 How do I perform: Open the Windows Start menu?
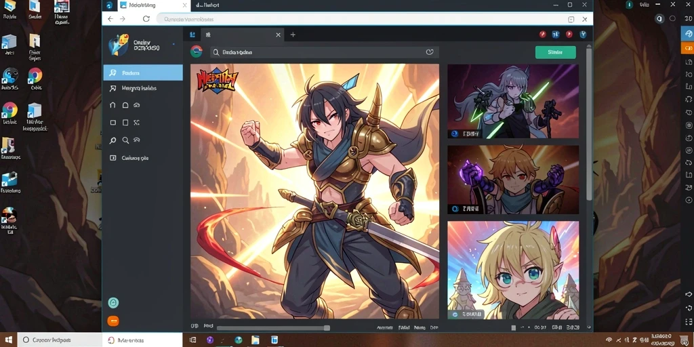(x=8, y=340)
